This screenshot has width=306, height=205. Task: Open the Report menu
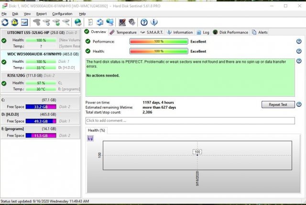(x=42, y=14)
